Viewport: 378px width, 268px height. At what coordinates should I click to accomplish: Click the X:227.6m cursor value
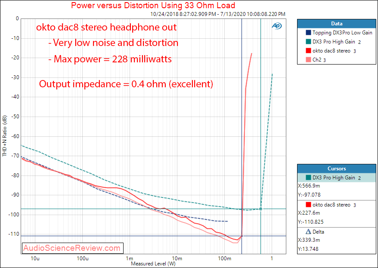(x=309, y=213)
